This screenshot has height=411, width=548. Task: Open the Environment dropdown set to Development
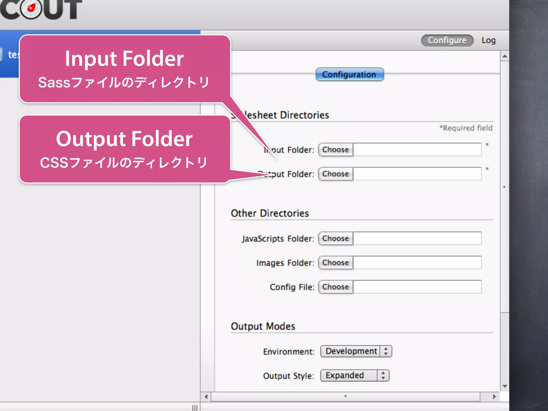[356, 351]
